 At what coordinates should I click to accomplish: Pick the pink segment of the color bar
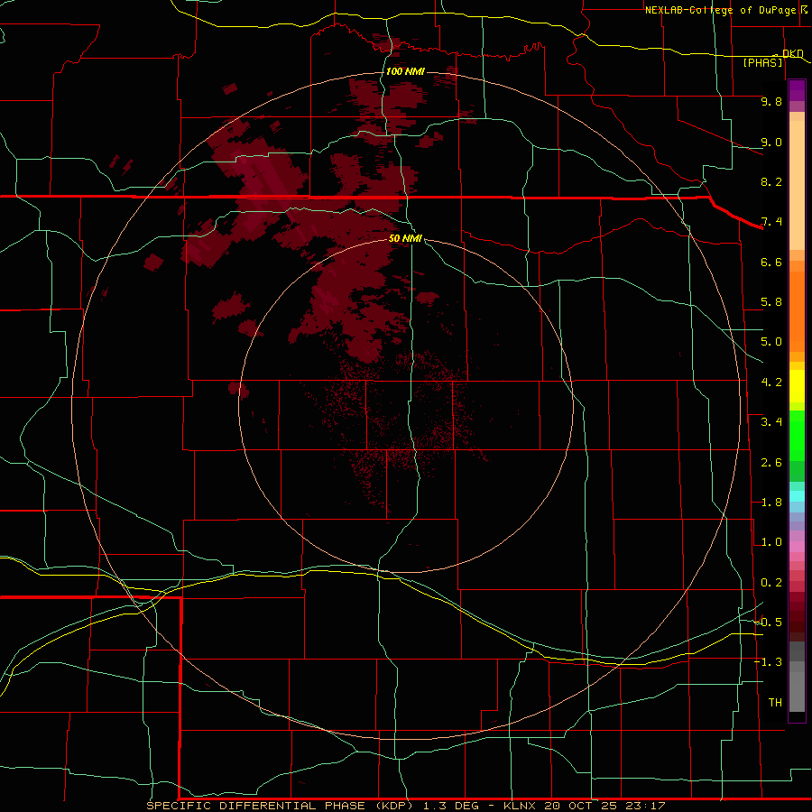[797, 547]
